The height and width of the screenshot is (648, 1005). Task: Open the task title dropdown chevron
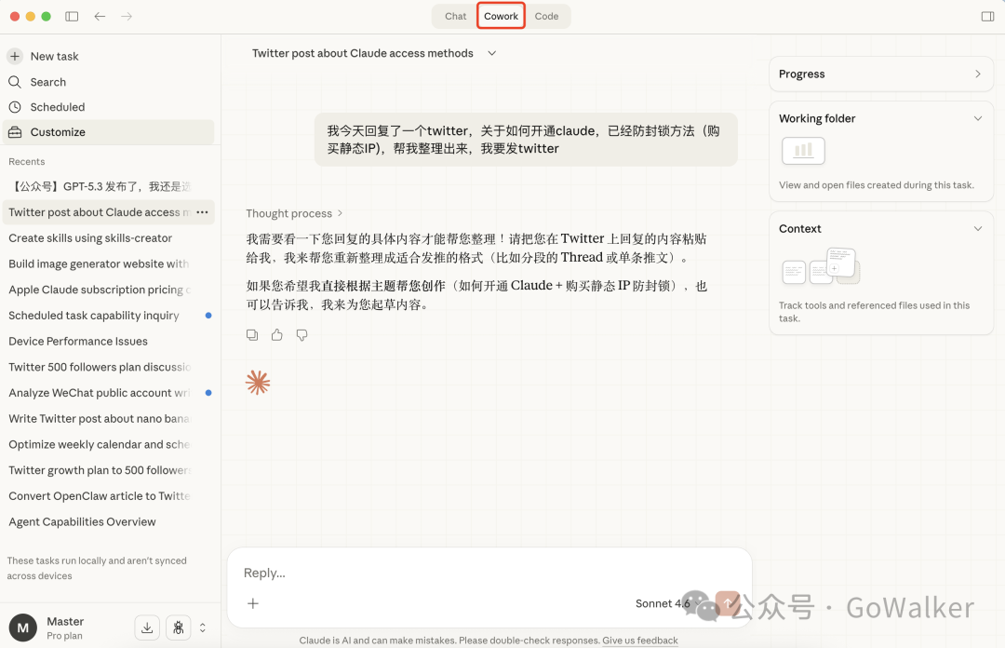click(x=491, y=53)
